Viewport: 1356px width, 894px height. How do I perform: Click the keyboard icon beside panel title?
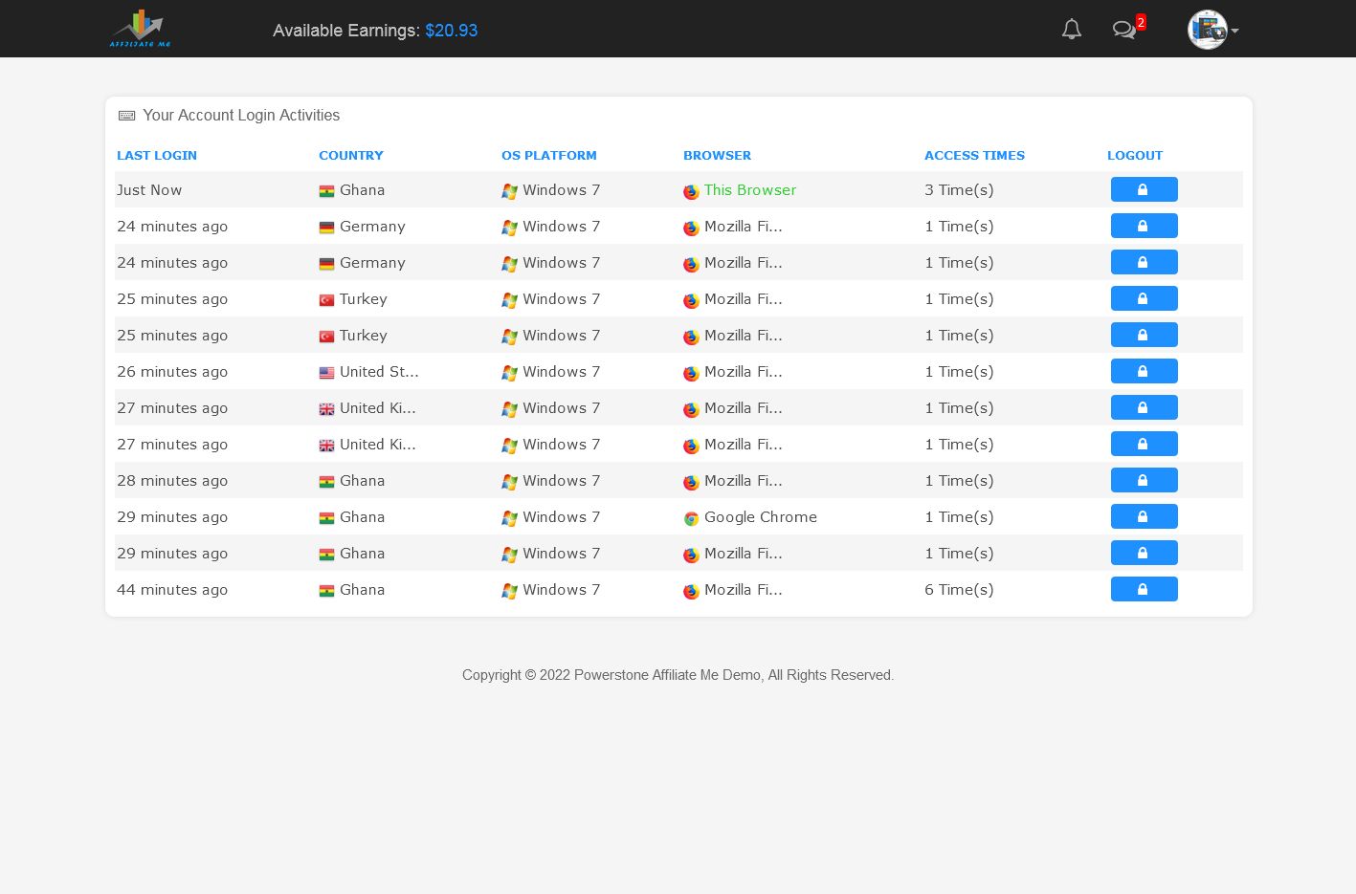tap(126, 116)
